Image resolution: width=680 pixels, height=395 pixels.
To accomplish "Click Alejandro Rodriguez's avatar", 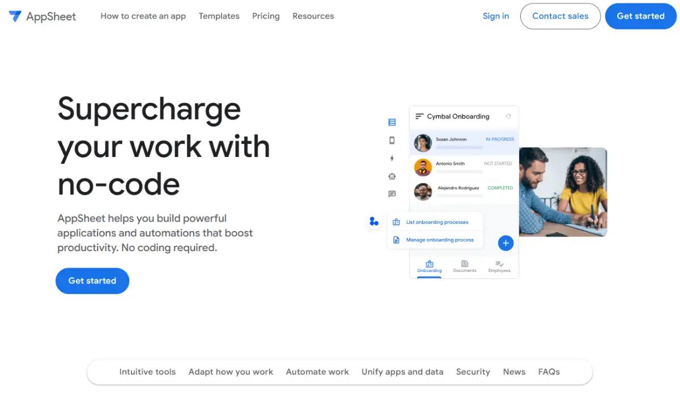I will coord(423,192).
